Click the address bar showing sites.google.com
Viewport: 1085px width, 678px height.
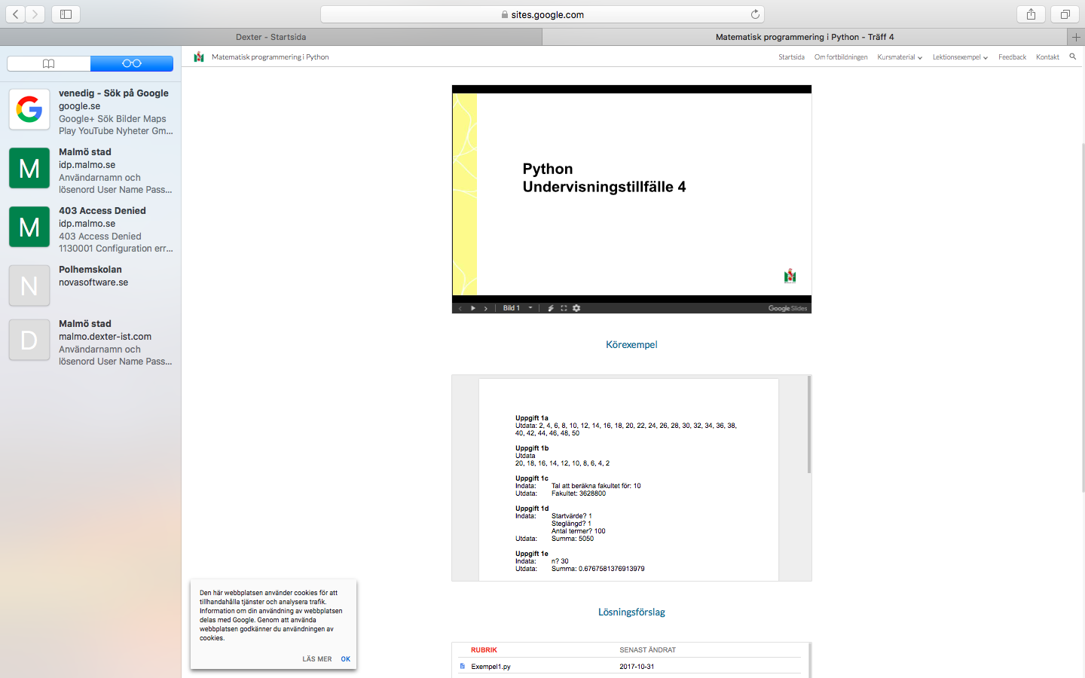542,14
